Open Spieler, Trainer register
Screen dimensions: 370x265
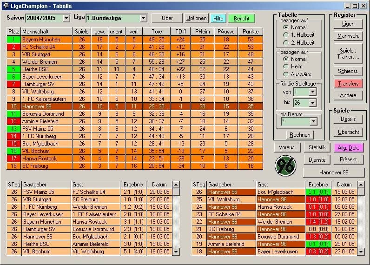coord(348,53)
